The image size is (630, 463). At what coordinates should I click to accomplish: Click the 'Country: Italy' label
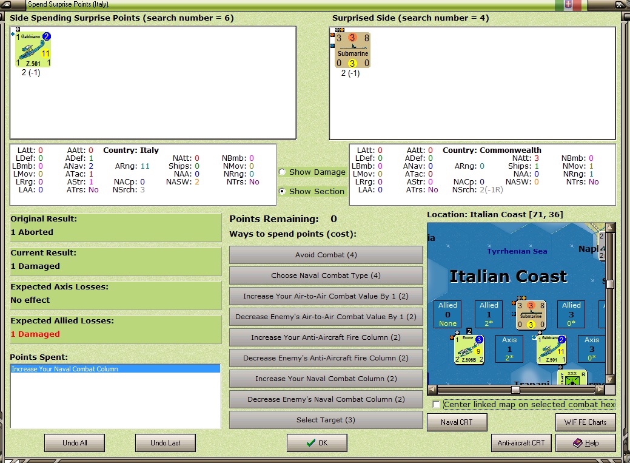click(131, 150)
